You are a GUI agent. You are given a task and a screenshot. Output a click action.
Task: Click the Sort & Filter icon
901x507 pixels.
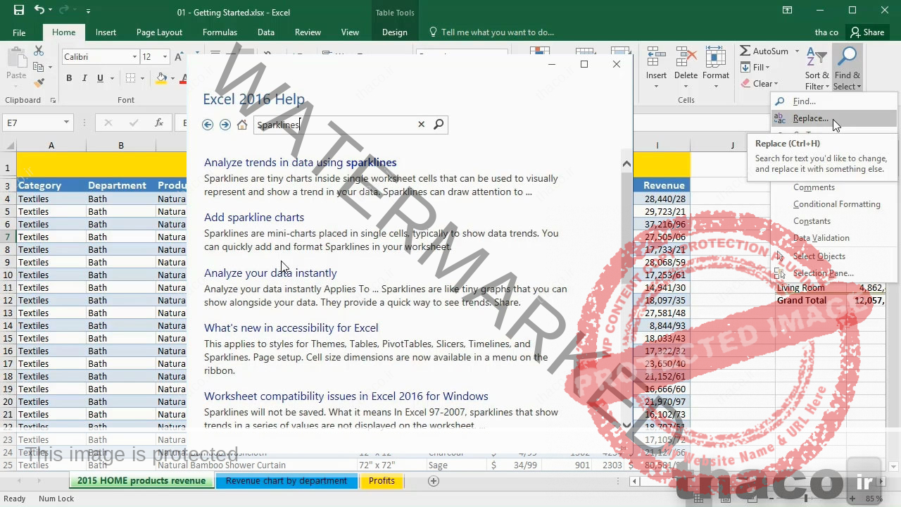pos(817,57)
